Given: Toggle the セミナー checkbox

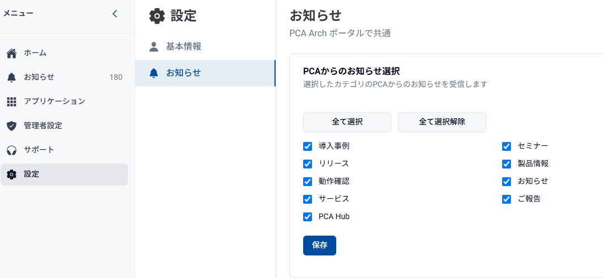Looking at the screenshot, I should [x=507, y=146].
